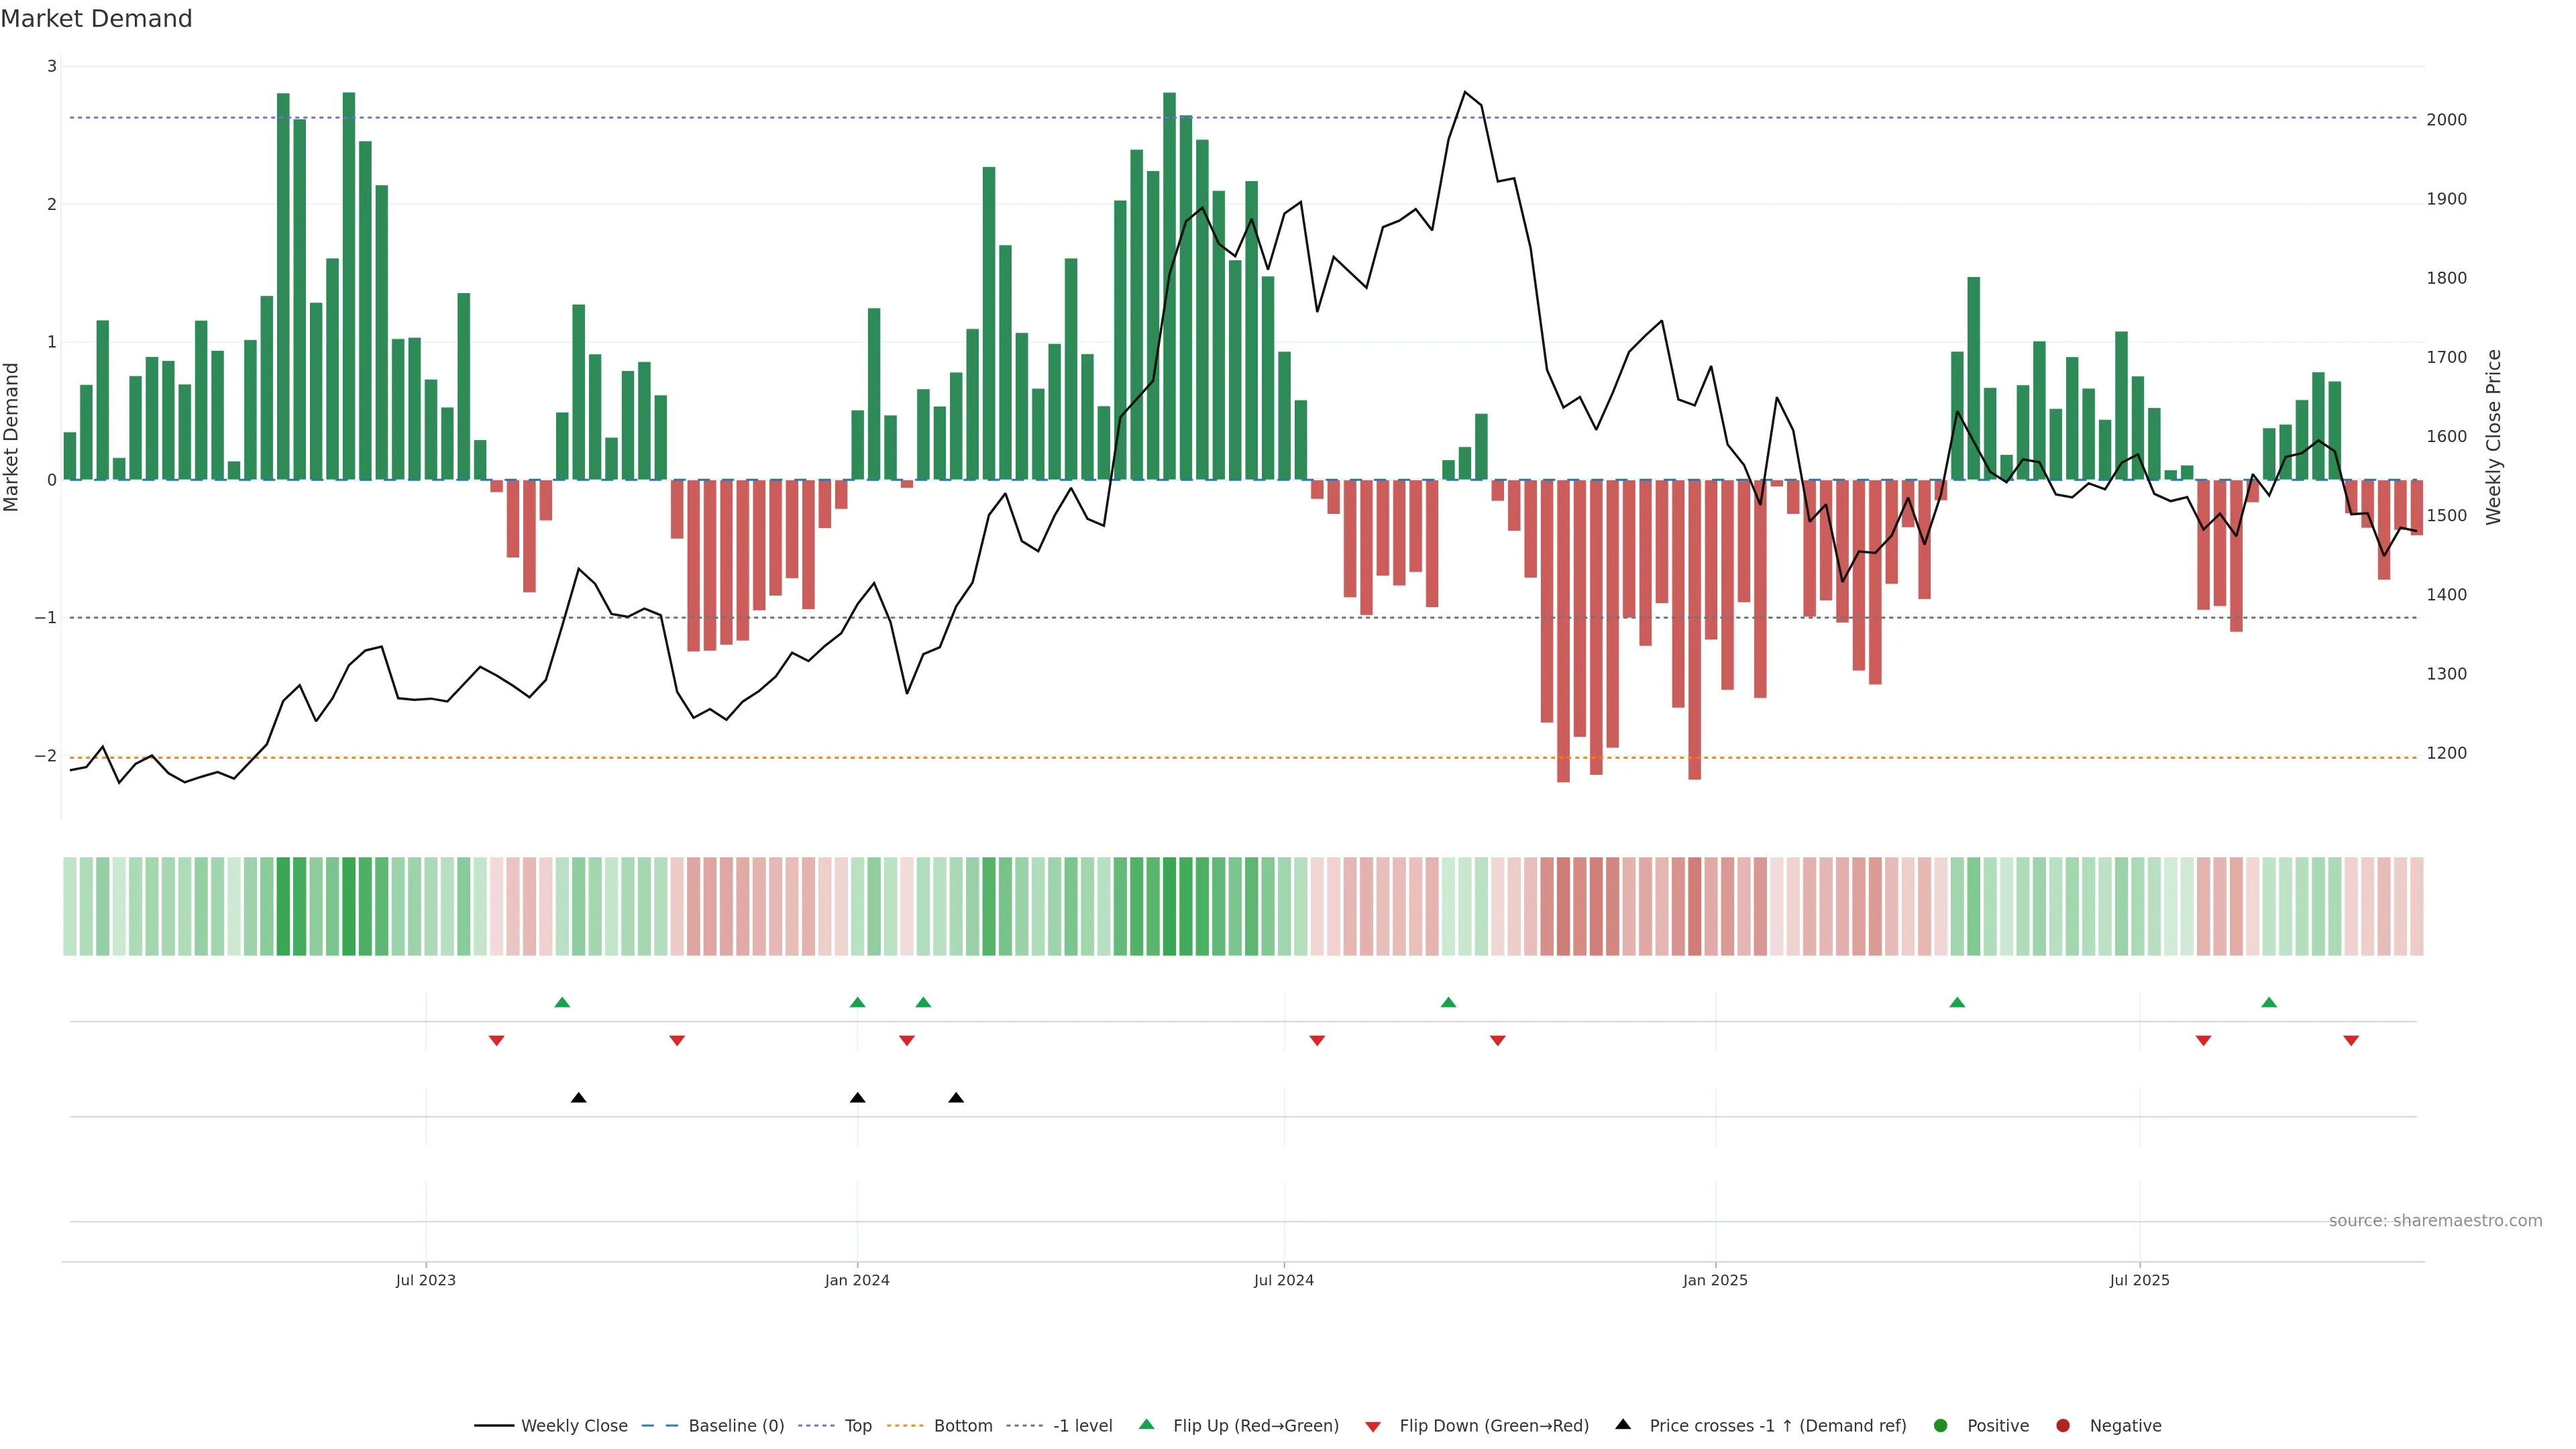Click black triangle Price crosses legend icon
The image size is (2576, 1449).
point(1623,1425)
